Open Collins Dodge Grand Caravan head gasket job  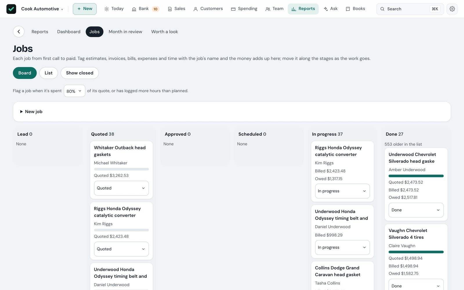coord(338,271)
